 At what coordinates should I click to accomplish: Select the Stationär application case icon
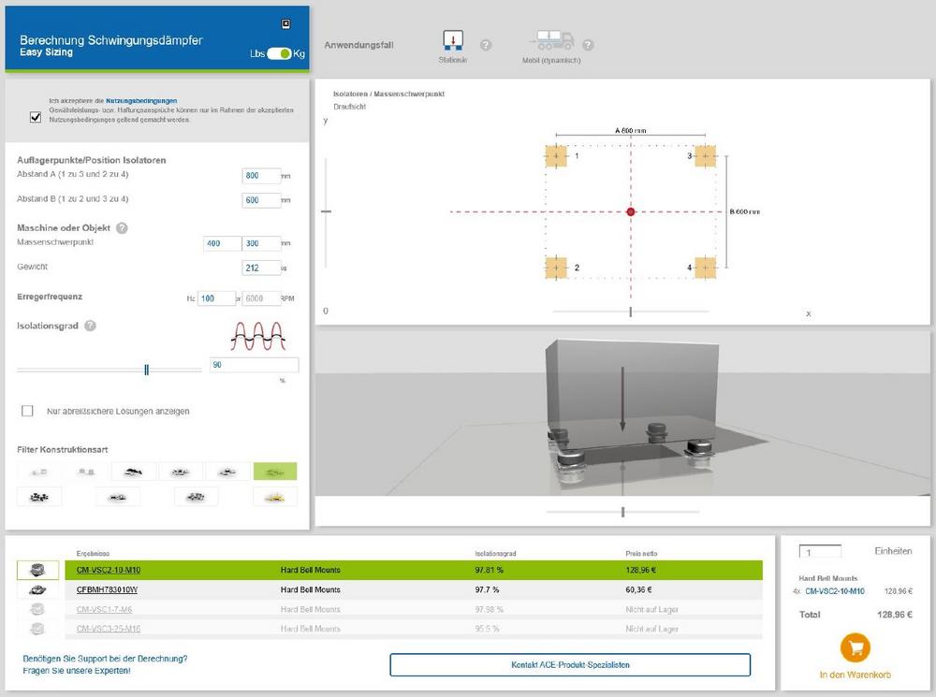pyautogui.click(x=453, y=40)
